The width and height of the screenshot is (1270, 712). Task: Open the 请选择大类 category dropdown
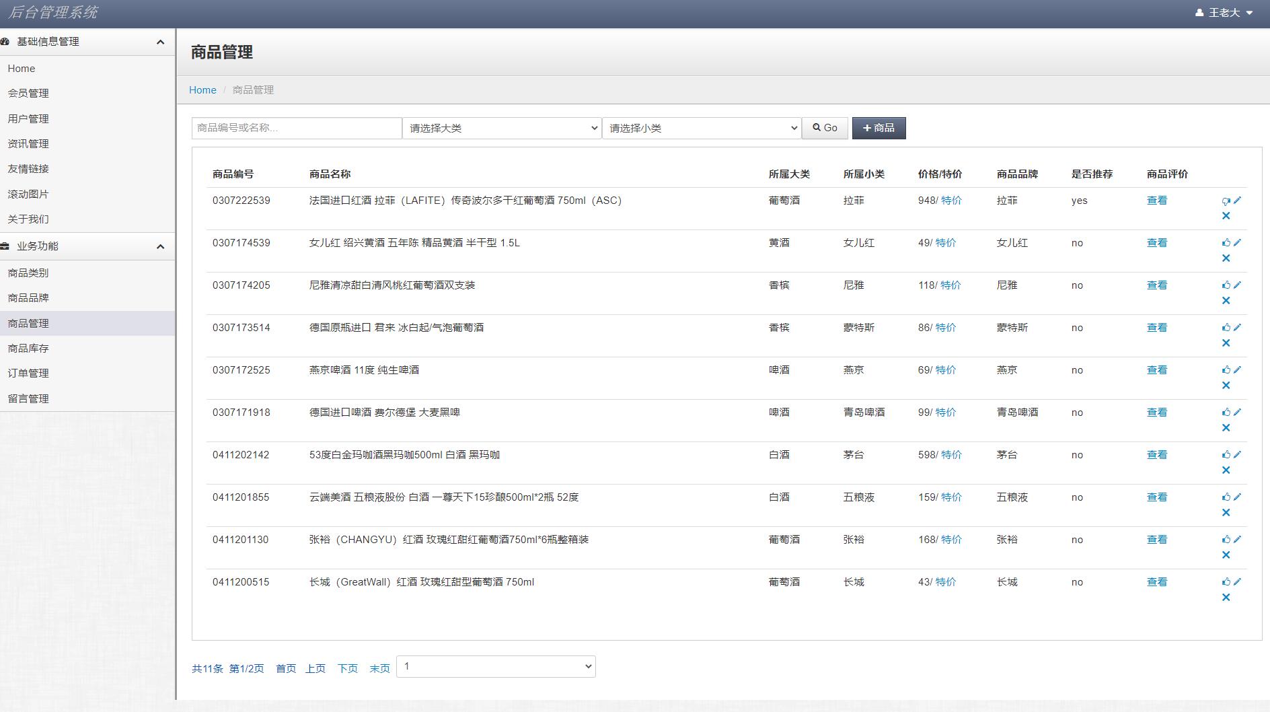[501, 128]
